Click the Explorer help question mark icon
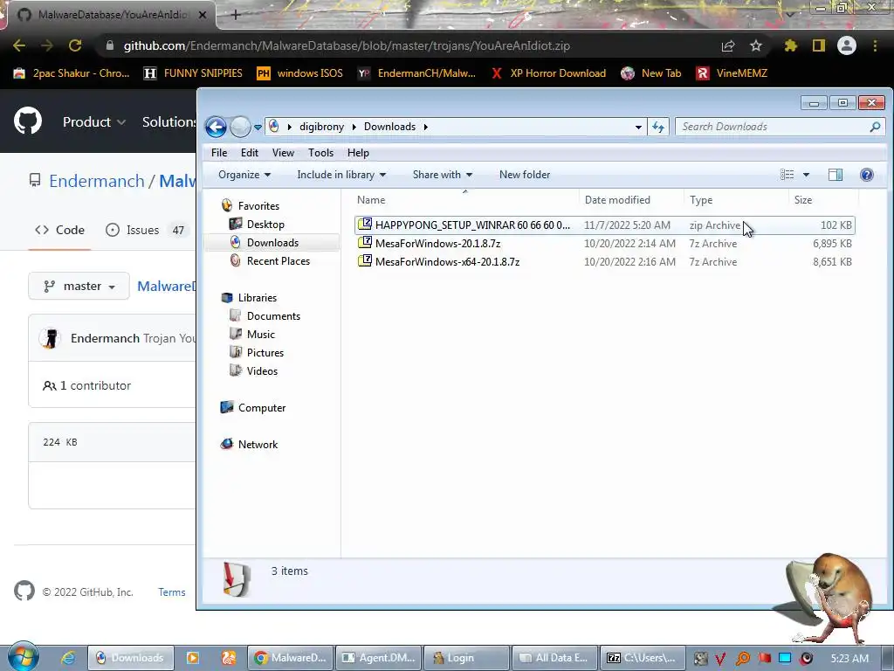The height and width of the screenshot is (671, 894). (x=867, y=175)
